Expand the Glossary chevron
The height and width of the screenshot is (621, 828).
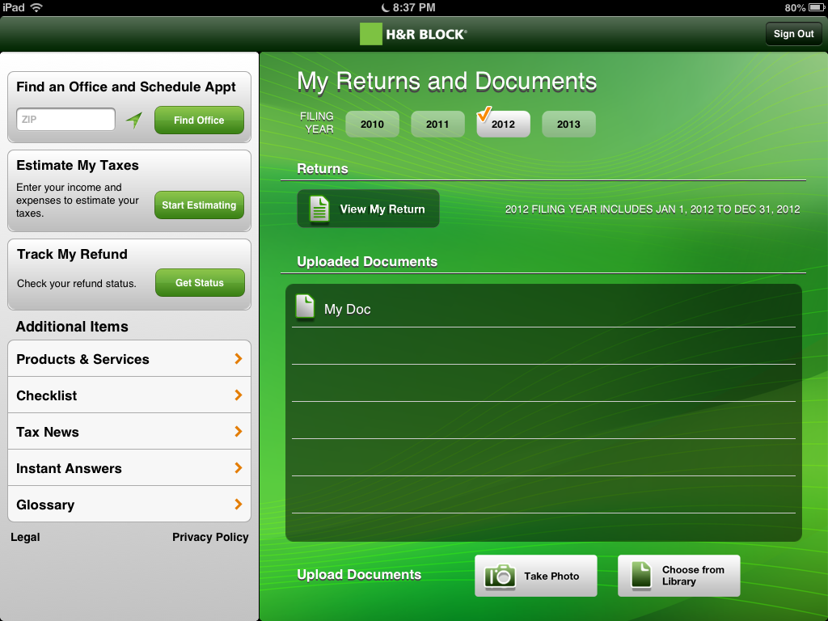pos(239,505)
